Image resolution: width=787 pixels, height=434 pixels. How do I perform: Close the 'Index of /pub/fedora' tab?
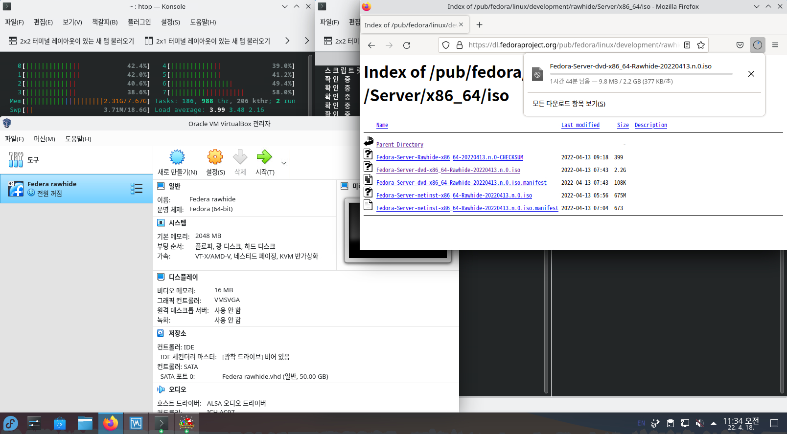coord(461,24)
